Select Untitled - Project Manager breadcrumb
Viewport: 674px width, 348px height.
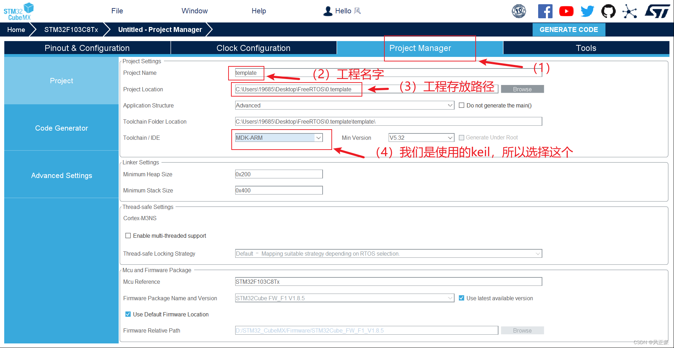point(160,29)
